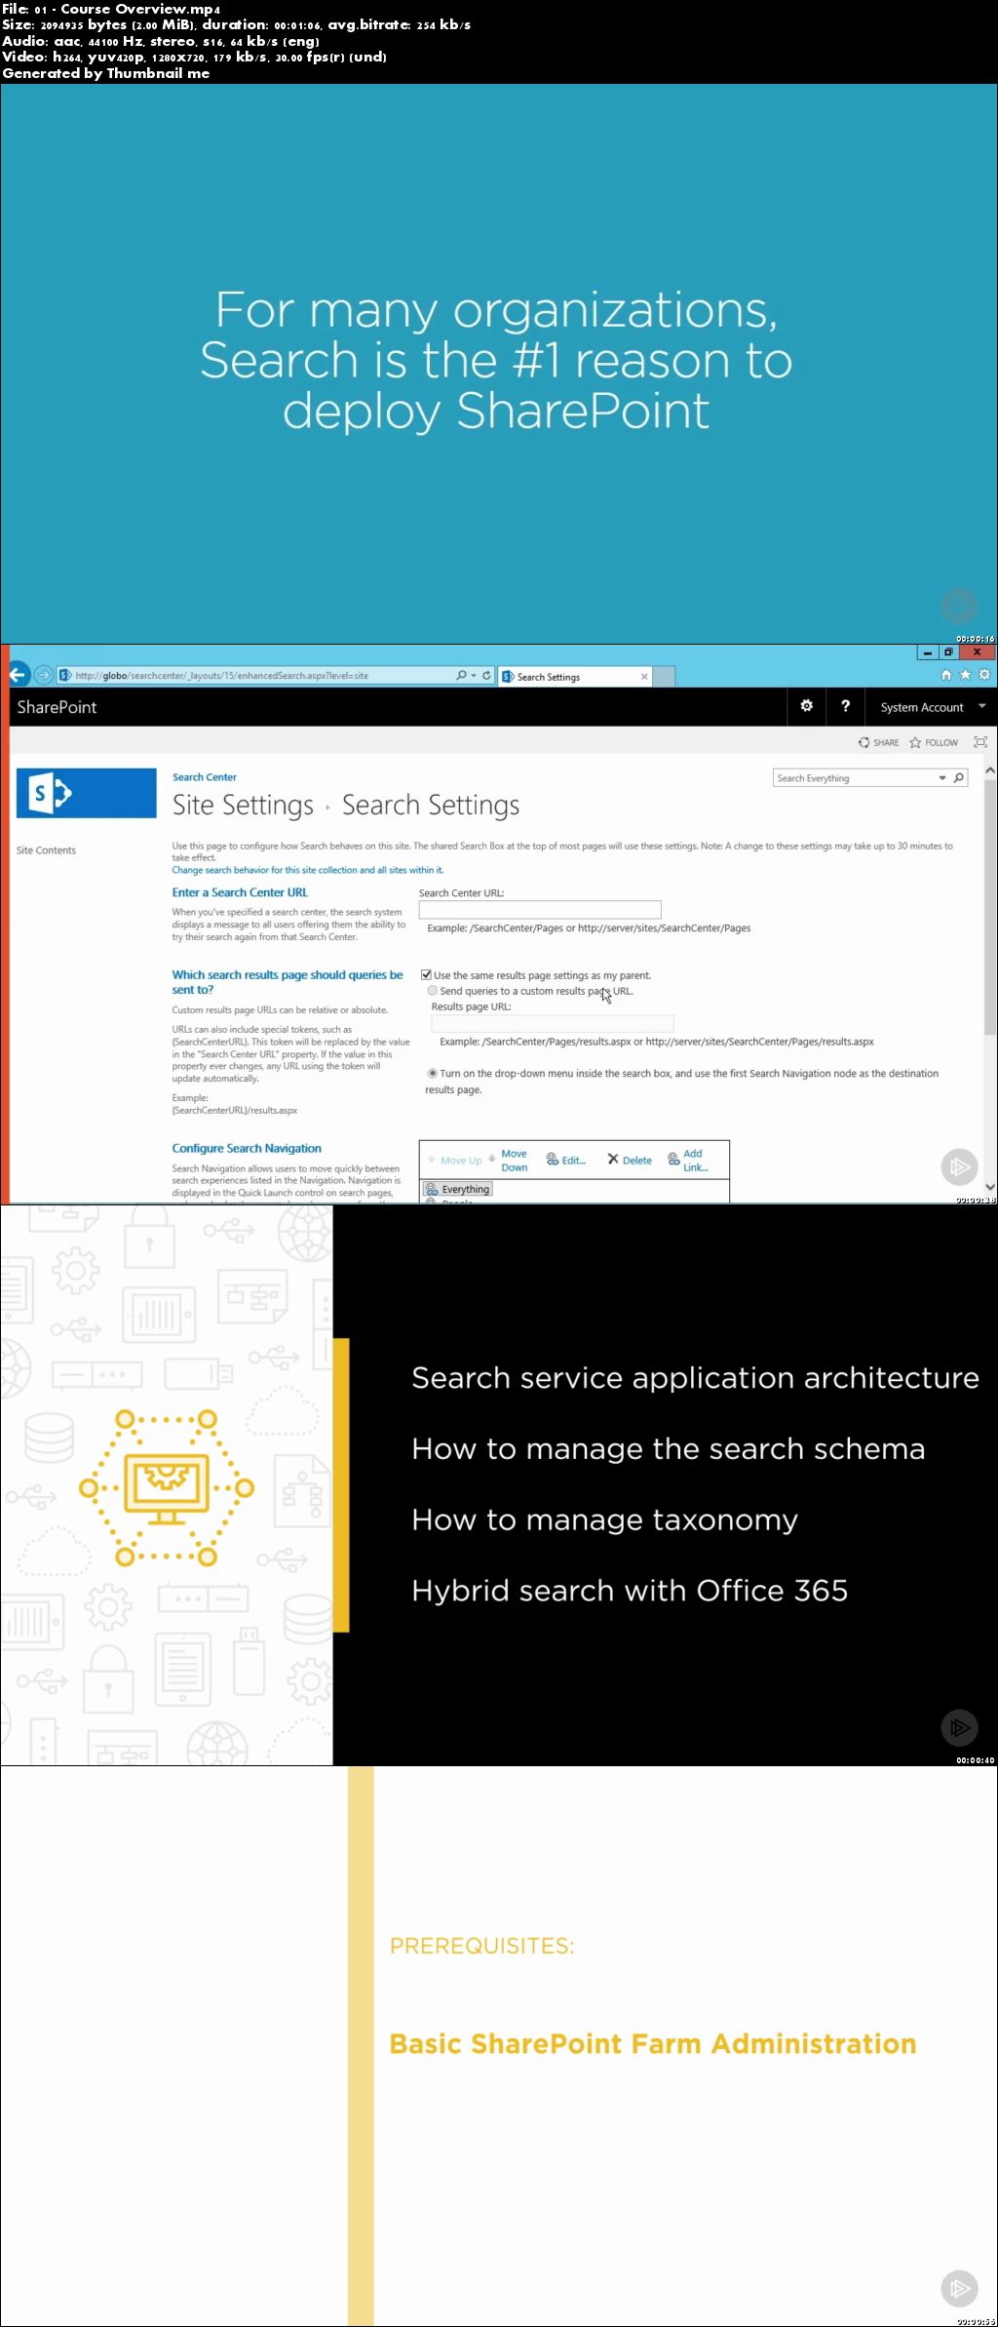The height and width of the screenshot is (2327, 998).
Task: Open SharePoint Settings gear menu
Action: click(x=806, y=706)
